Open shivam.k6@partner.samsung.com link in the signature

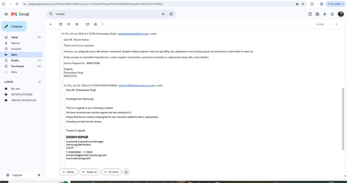coord(86,155)
